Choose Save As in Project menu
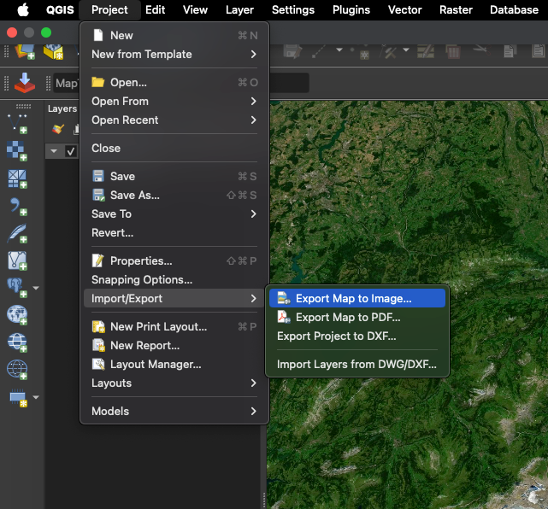 (x=174, y=196)
